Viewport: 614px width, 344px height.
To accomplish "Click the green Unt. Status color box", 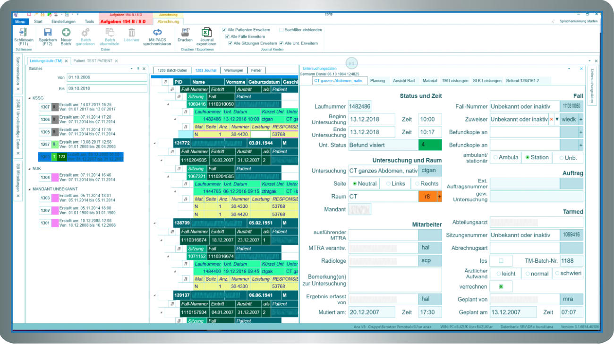I will (430, 145).
